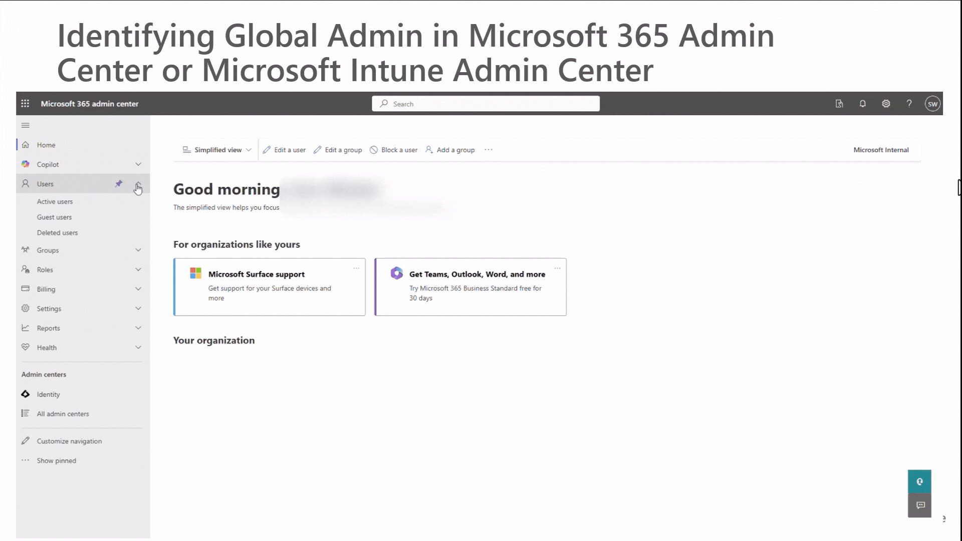Screen dimensions: 962x541
Task: Click Block a user
Action: (393, 150)
